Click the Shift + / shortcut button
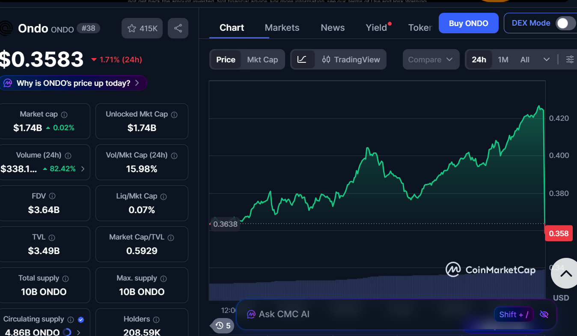This screenshot has height=336, width=577. point(514,315)
